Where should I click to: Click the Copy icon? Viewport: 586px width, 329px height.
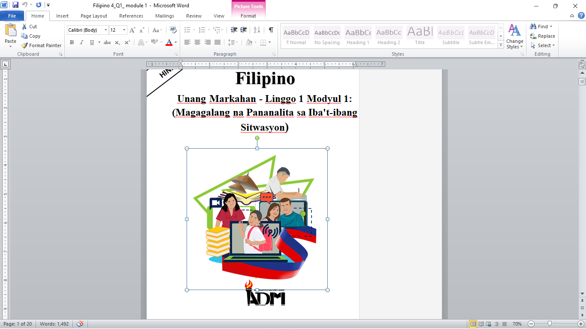24,36
